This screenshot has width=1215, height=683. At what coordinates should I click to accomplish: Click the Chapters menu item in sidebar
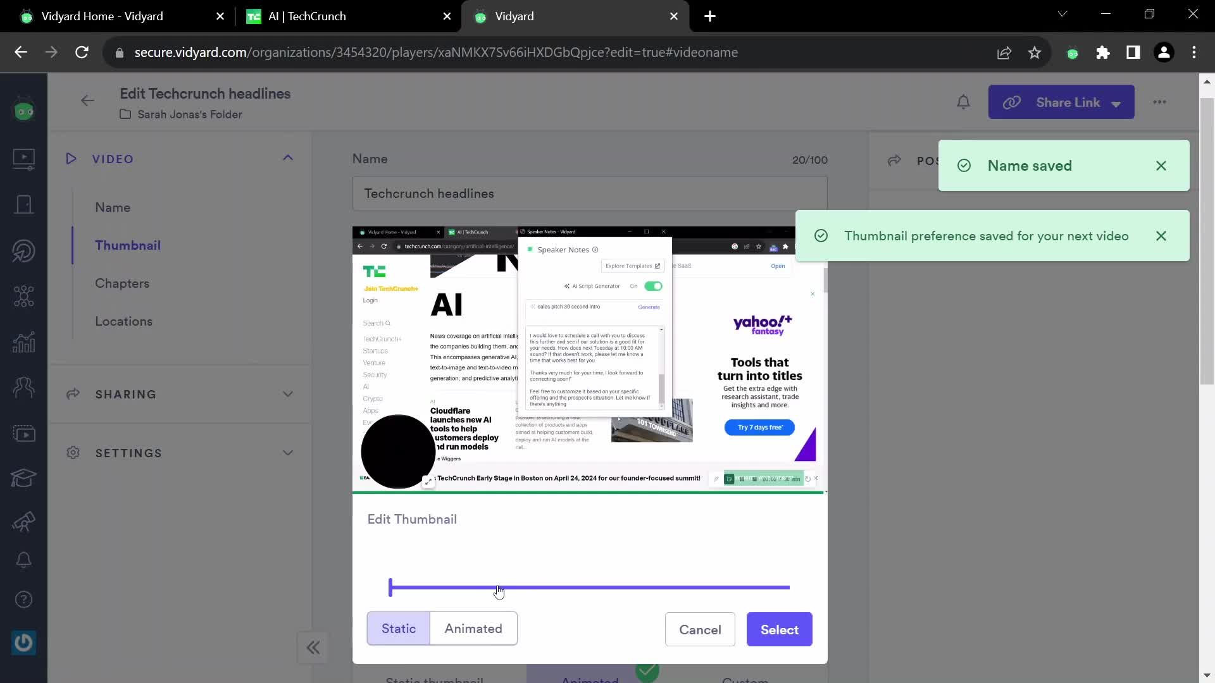(x=123, y=283)
